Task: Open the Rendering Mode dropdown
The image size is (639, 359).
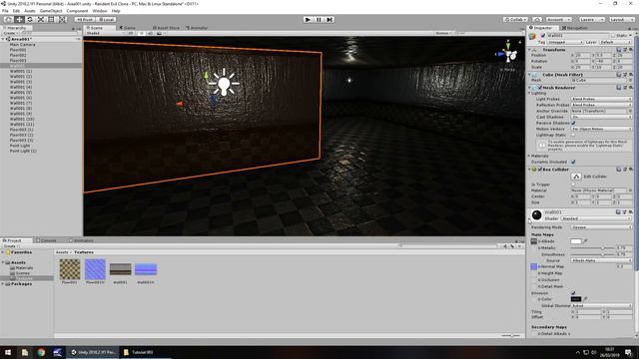Action: point(601,227)
